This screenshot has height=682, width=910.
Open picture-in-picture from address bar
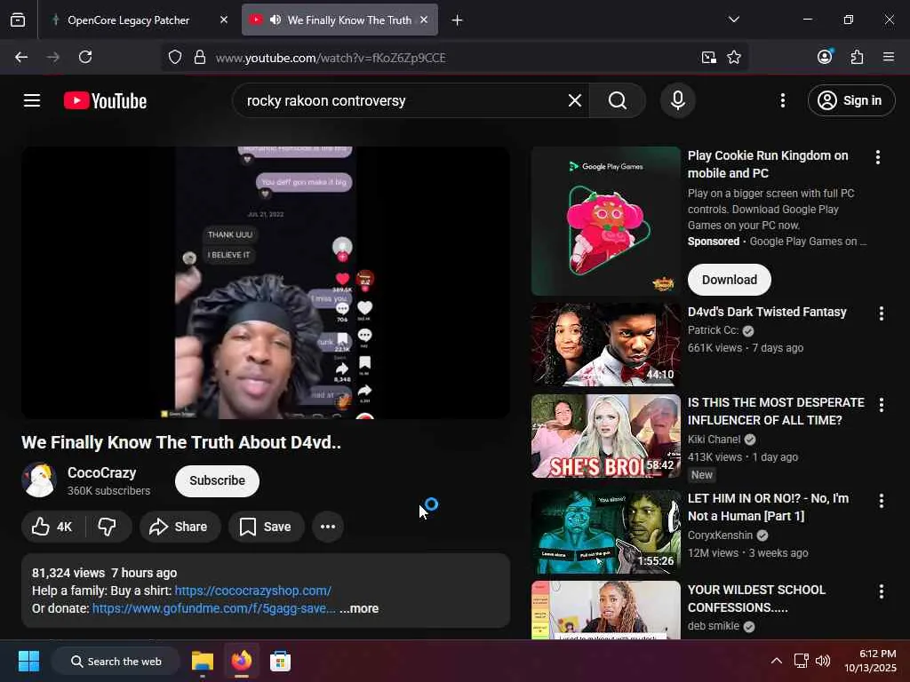tap(708, 58)
